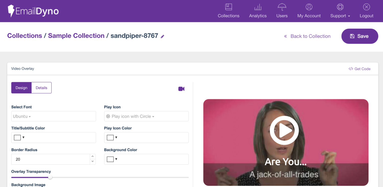Click the Save button
Viewport: 383px width, 187px height.
[360, 36]
